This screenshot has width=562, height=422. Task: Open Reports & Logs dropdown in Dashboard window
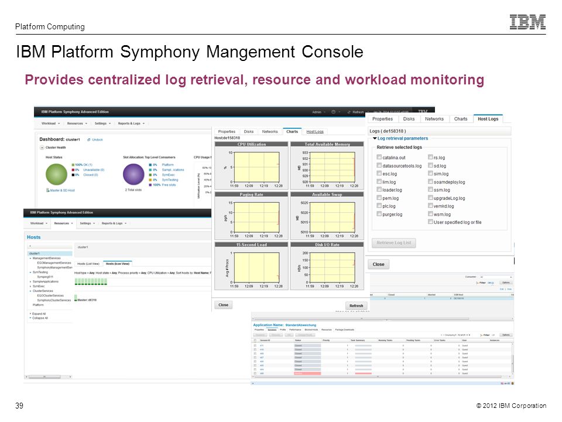131,124
